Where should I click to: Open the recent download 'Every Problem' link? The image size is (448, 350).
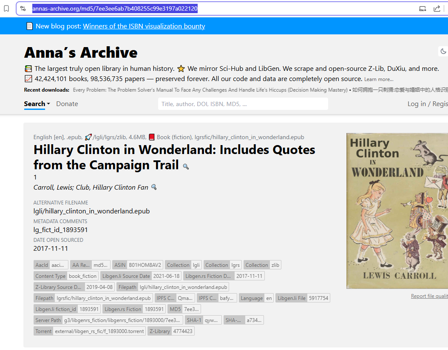click(210, 90)
